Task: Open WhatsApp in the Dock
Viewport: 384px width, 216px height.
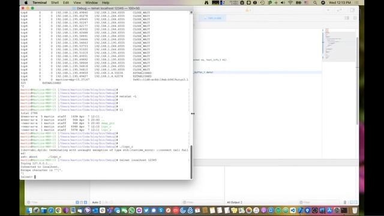Action: (131, 211)
